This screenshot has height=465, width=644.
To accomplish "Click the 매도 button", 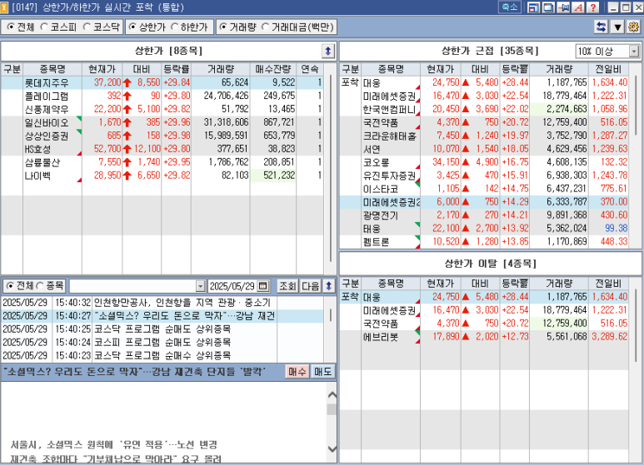I will tap(322, 372).
